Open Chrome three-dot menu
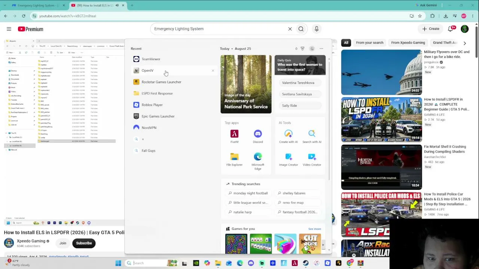The height and width of the screenshot is (269, 479). (x=473, y=16)
